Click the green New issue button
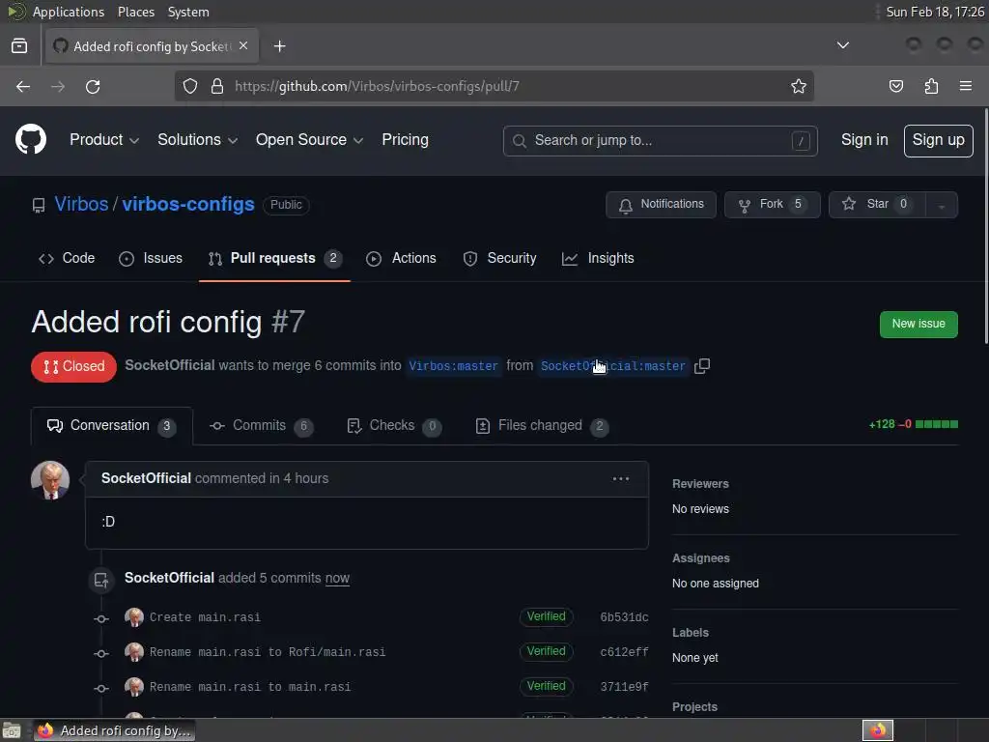Screen dimensions: 989x742 coord(918,325)
